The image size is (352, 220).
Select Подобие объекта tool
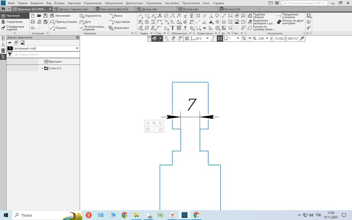[x=256, y=16]
